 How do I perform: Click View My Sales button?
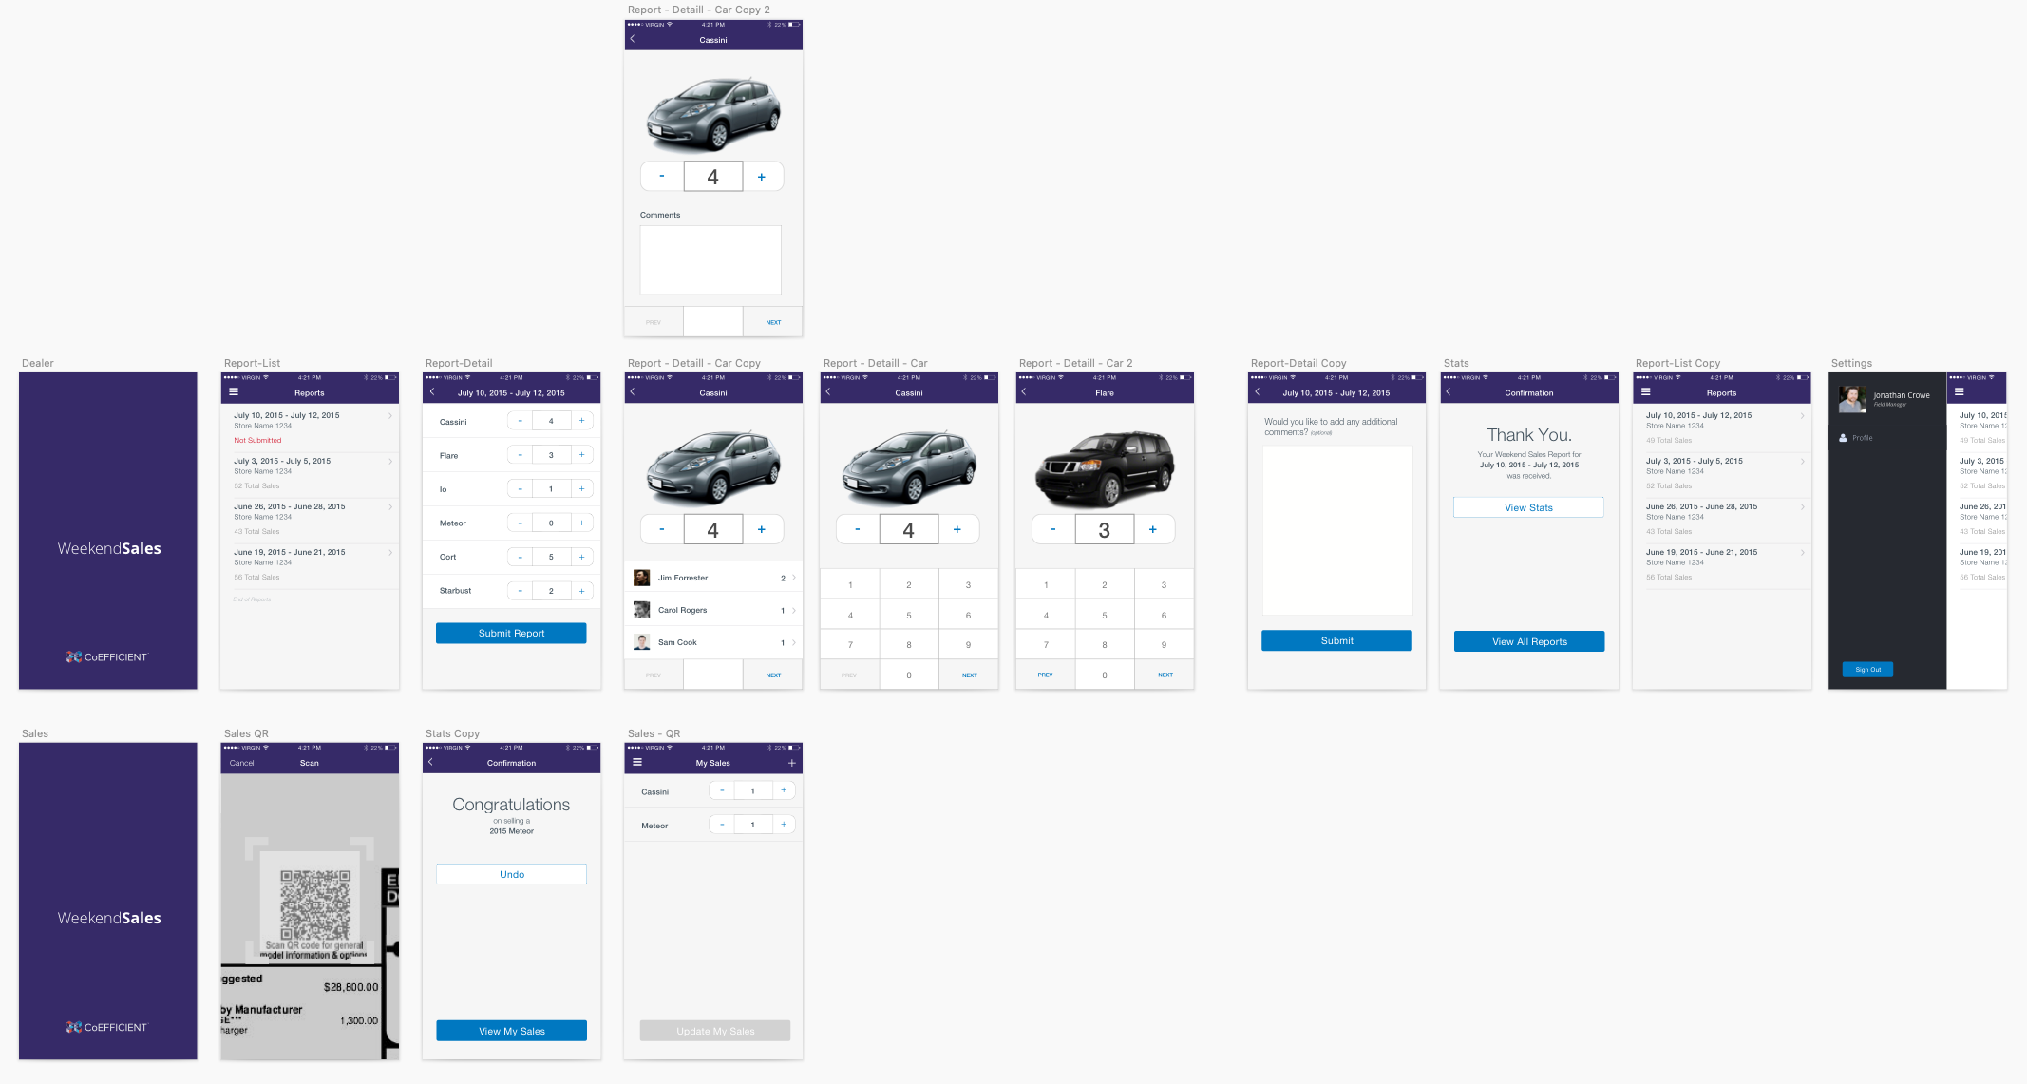(x=511, y=1031)
